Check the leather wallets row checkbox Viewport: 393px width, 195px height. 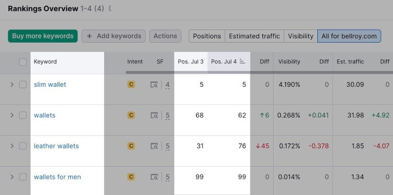(23, 146)
